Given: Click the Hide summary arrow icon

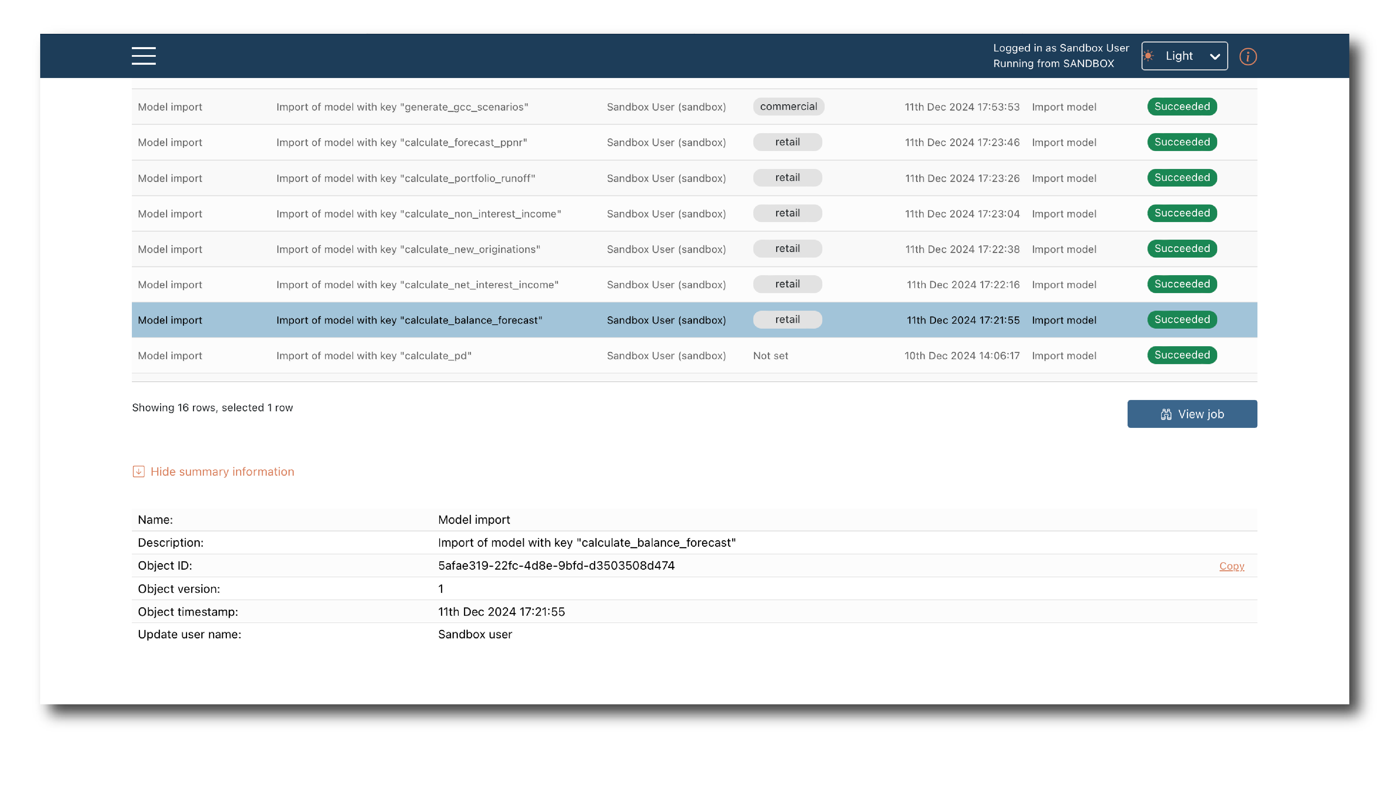Looking at the screenshot, I should [138, 471].
